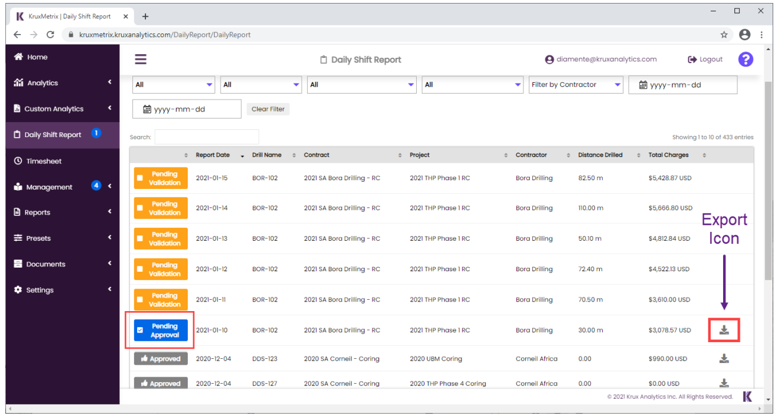Click 'Corneil Africa' in the DDS-123 row
This screenshot has width=778, height=419.
point(537,359)
